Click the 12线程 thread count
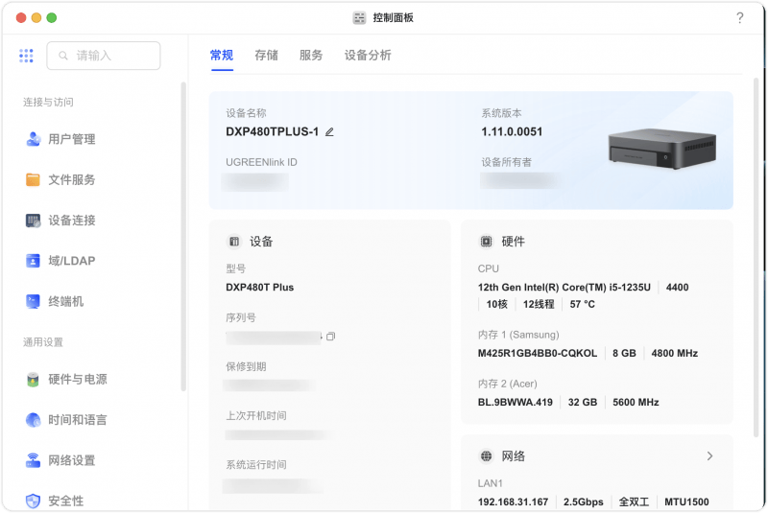Screen dimensions: 768x513 point(539,305)
